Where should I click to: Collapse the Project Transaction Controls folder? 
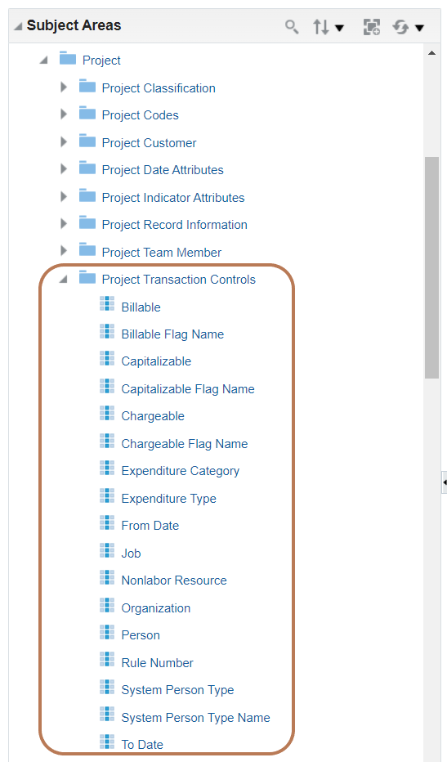[x=63, y=280]
